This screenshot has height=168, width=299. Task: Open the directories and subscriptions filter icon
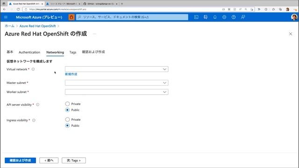point(206,17)
